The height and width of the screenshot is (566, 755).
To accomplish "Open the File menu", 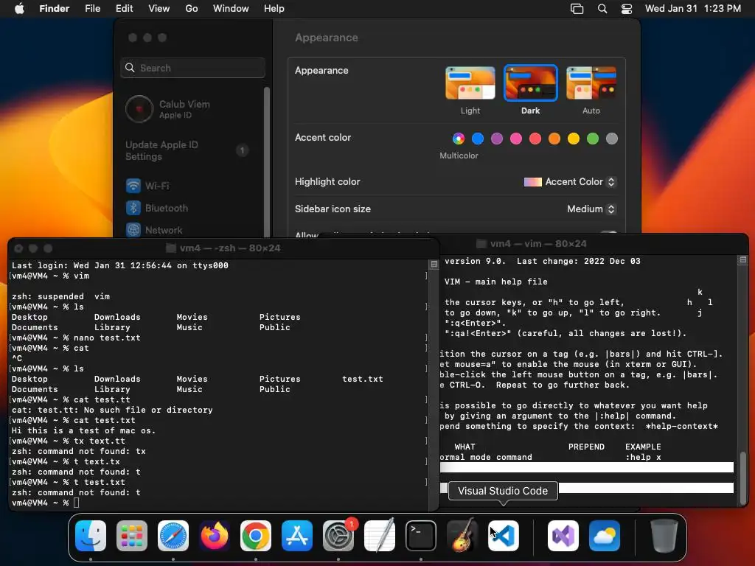I will click(x=92, y=8).
